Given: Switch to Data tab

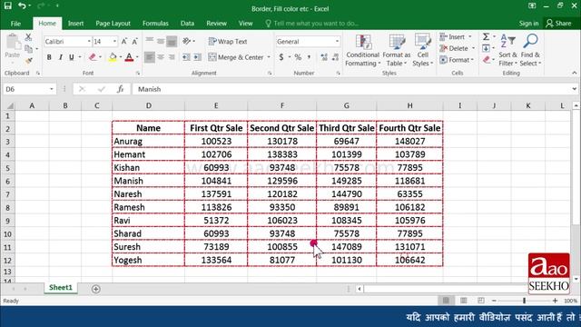Looking at the screenshot, I should pyautogui.click(x=187, y=24).
